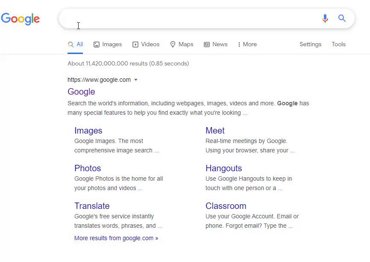
Task: Open the Translate sitelink
Action: click(92, 206)
